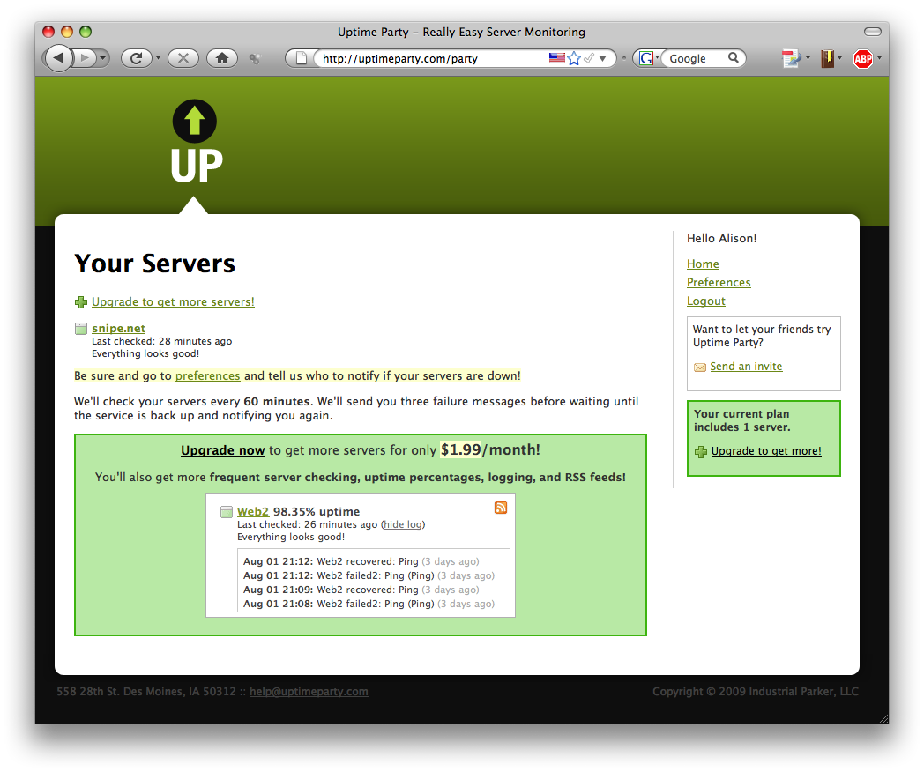Screen dimensions: 924x772
Task: Click the envelope icon beside Send an invite
Action: point(700,367)
